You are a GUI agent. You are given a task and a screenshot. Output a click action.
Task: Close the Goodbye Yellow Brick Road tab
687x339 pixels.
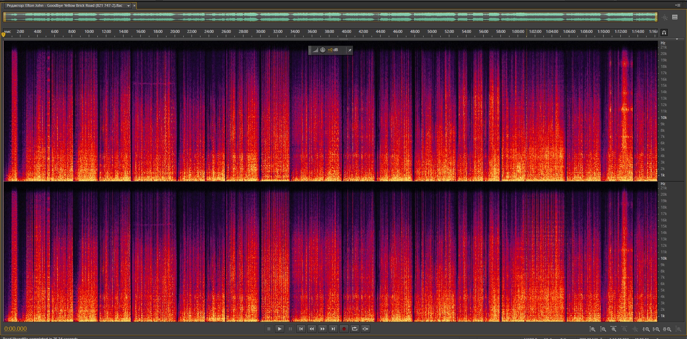[135, 6]
